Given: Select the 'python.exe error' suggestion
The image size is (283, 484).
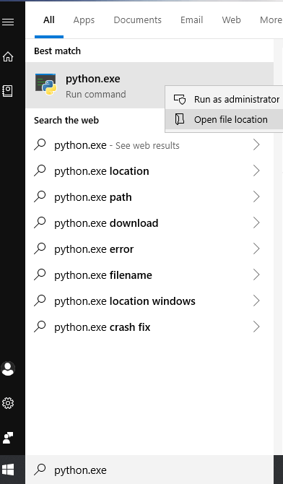Looking at the screenshot, I should pos(149,249).
